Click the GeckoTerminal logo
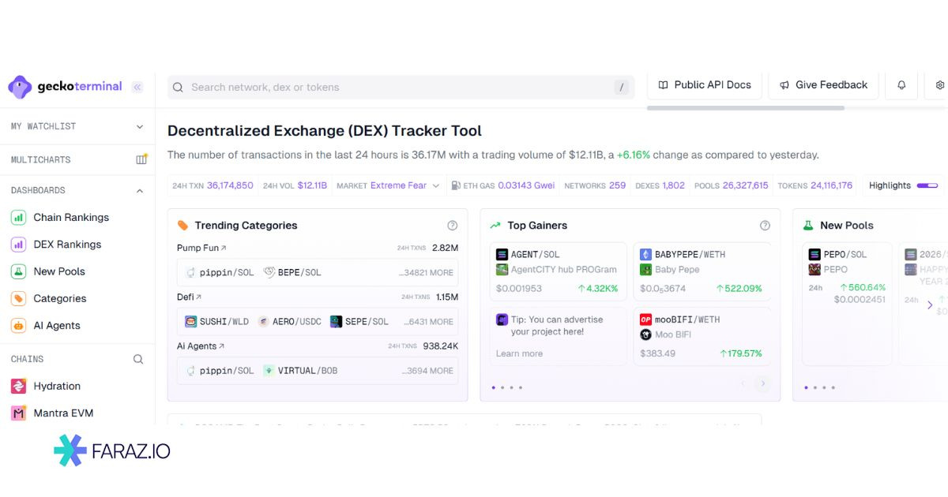Image resolution: width=948 pixels, height=497 pixels. pos(66,87)
